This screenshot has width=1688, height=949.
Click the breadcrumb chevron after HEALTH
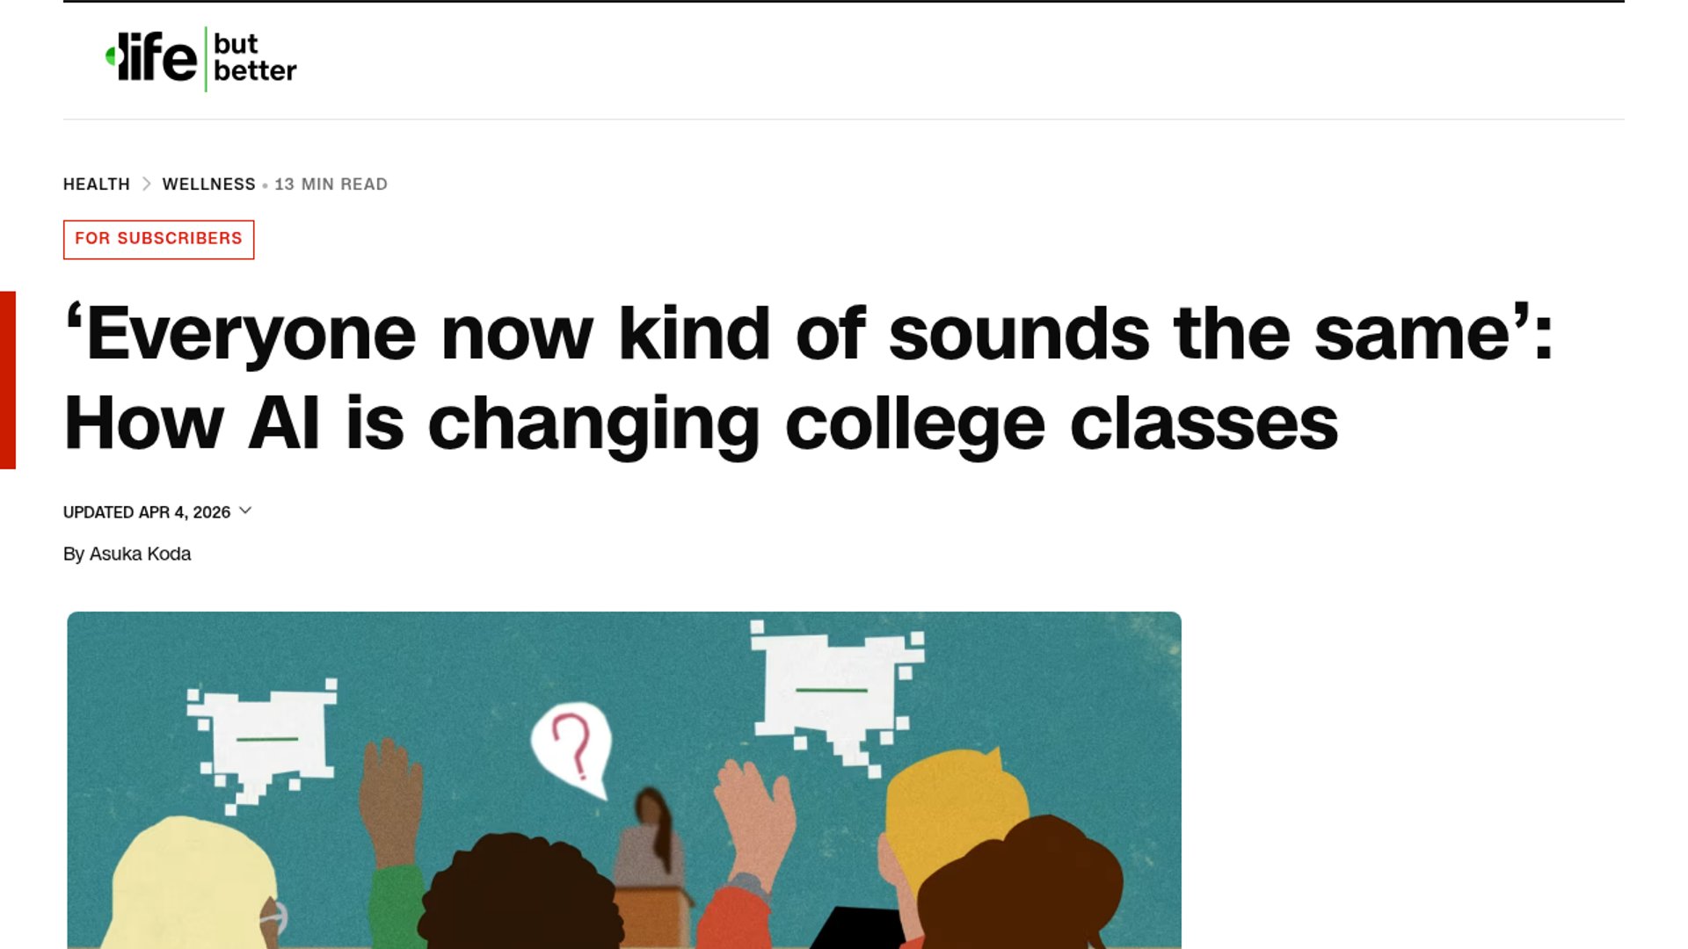[x=147, y=185]
